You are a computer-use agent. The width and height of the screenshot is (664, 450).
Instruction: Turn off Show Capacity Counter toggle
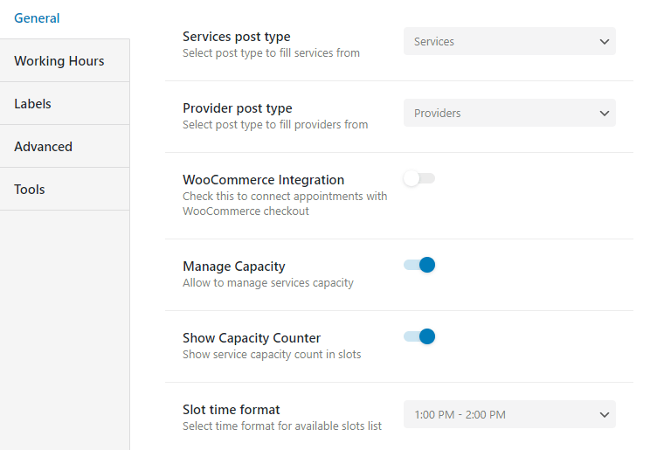[x=419, y=336]
